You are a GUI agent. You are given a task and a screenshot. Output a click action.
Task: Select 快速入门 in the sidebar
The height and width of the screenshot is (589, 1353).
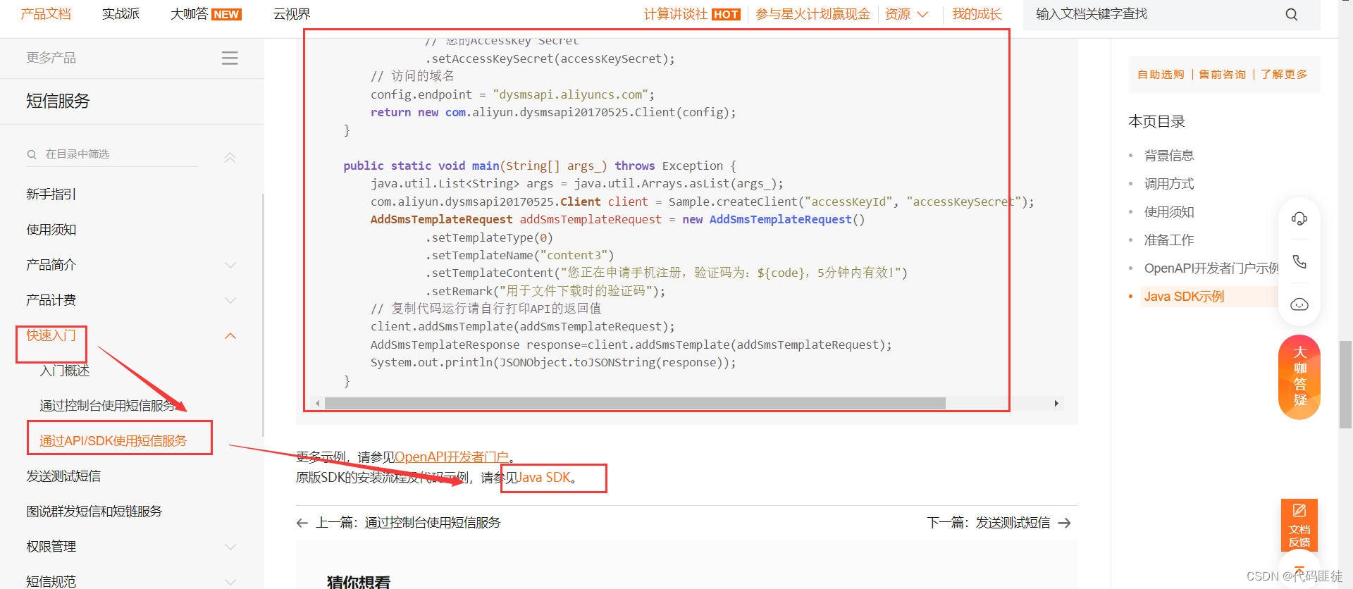(51, 335)
